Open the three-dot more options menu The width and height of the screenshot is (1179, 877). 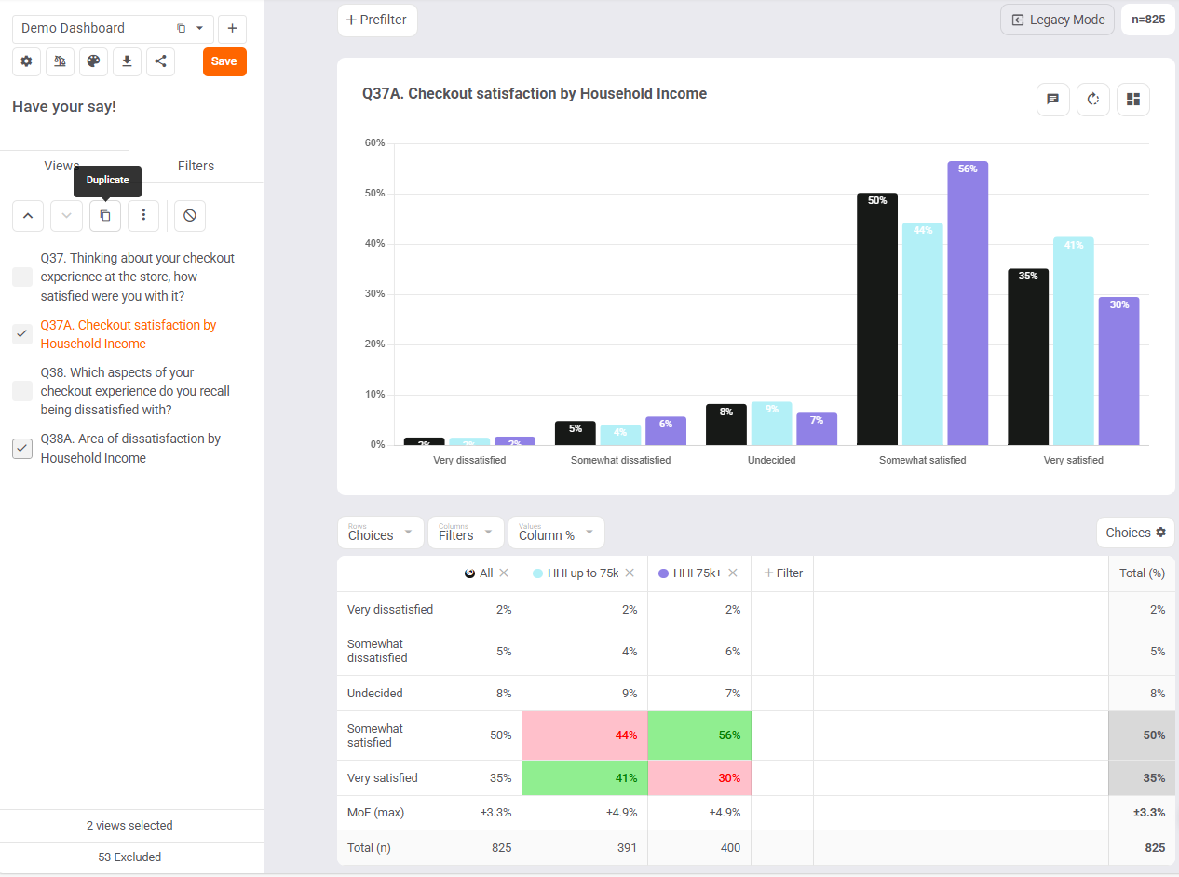[143, 215]
